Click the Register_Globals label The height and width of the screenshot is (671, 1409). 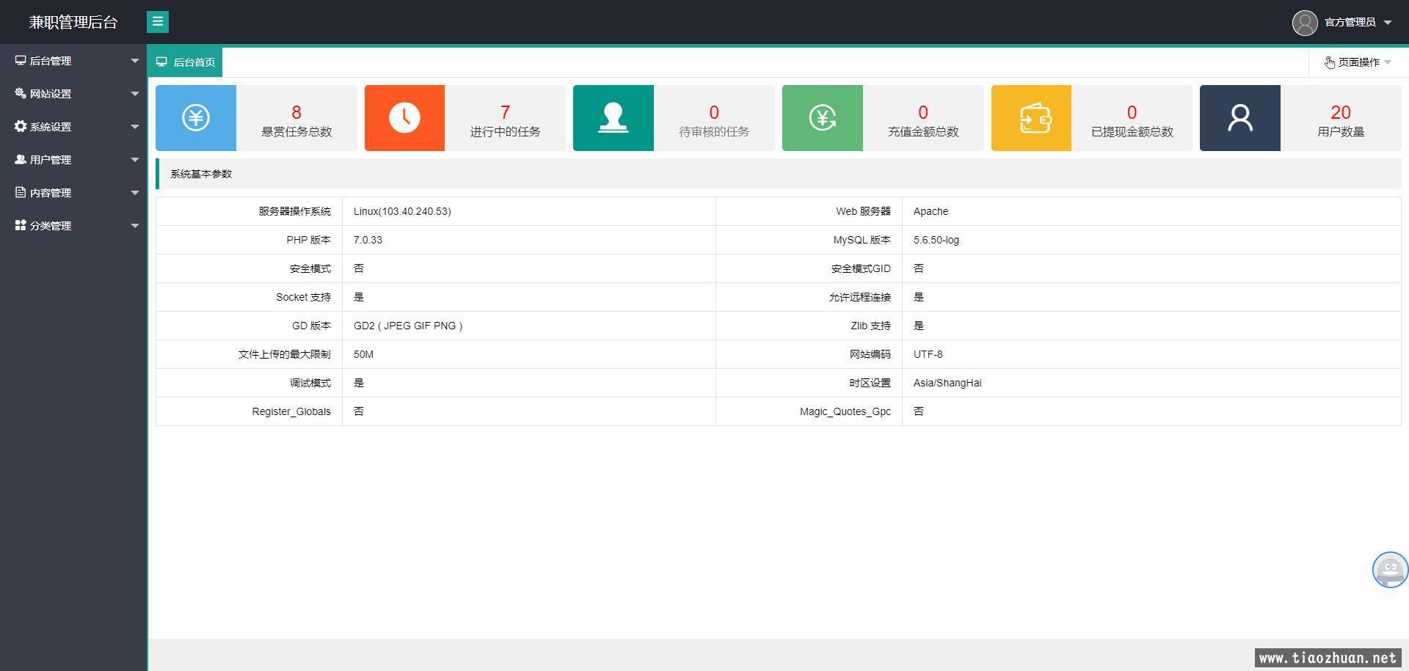click(291, 411)
